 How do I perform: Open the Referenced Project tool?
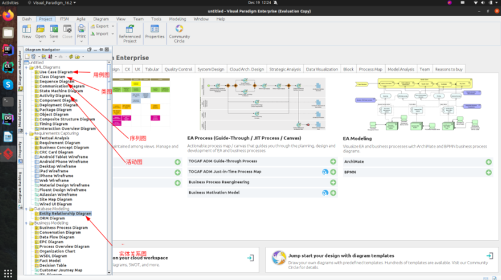tap(130, 32)
